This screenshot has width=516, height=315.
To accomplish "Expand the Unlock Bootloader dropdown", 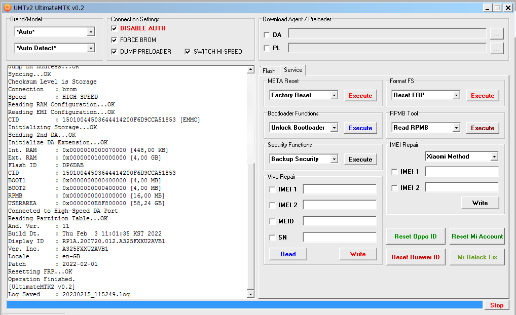I will point(334,128).
